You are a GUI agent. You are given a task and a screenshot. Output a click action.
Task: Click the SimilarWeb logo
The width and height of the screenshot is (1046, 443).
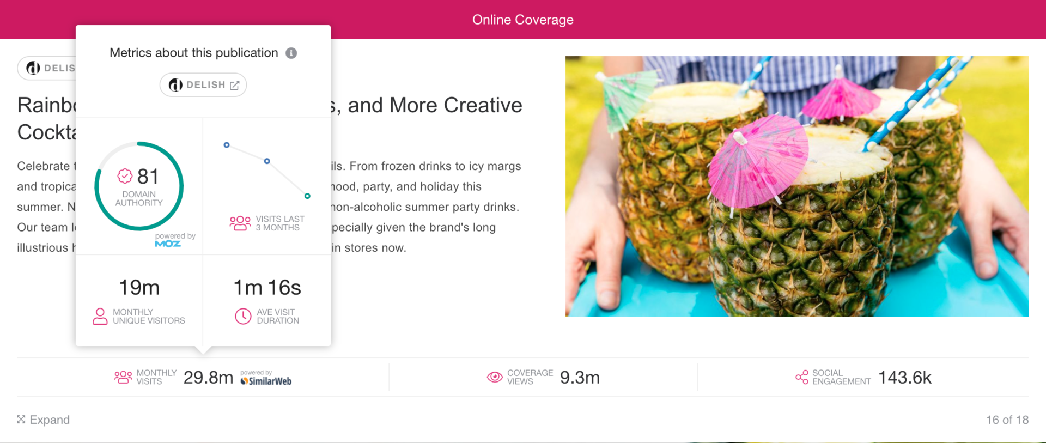pyautogui.click(x=266, y=381)
